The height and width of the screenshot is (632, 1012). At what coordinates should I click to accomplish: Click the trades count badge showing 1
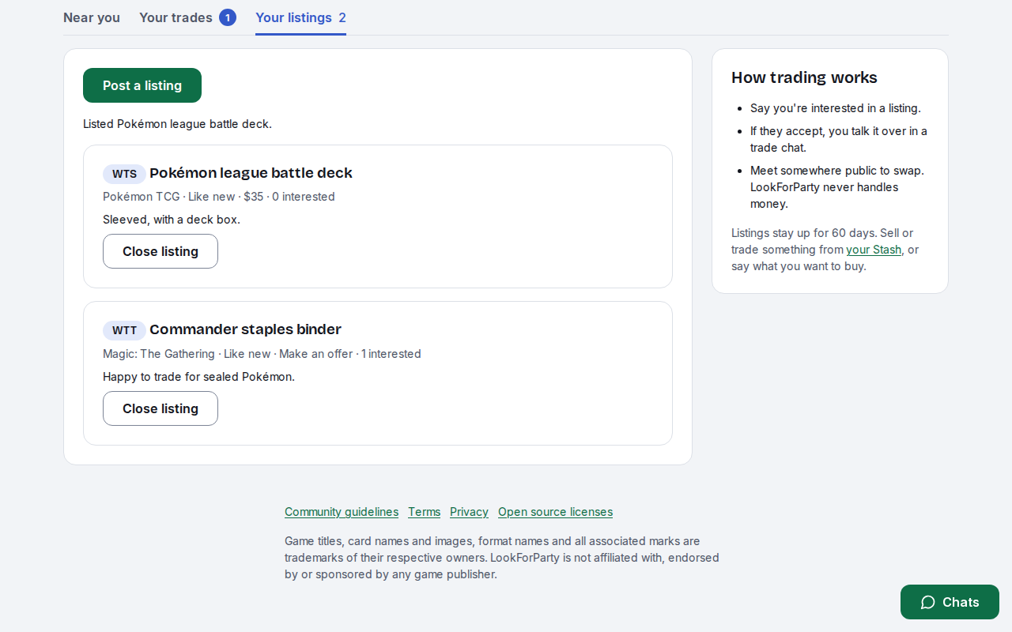pos(228,17)
